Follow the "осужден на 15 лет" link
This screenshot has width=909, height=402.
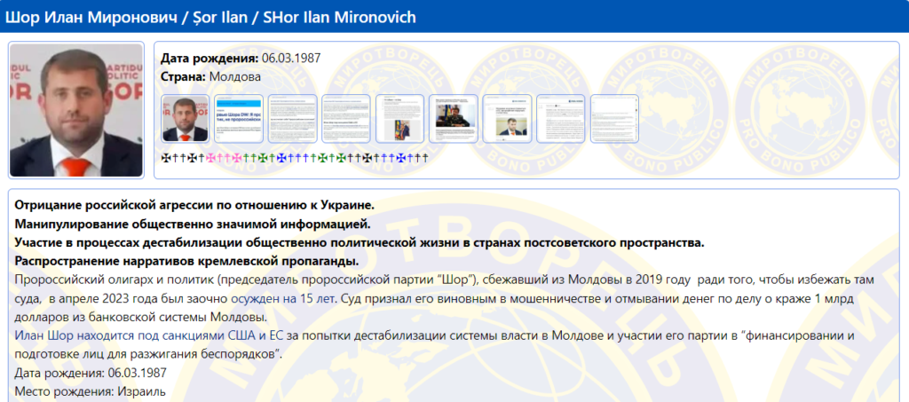pos(289,300)
